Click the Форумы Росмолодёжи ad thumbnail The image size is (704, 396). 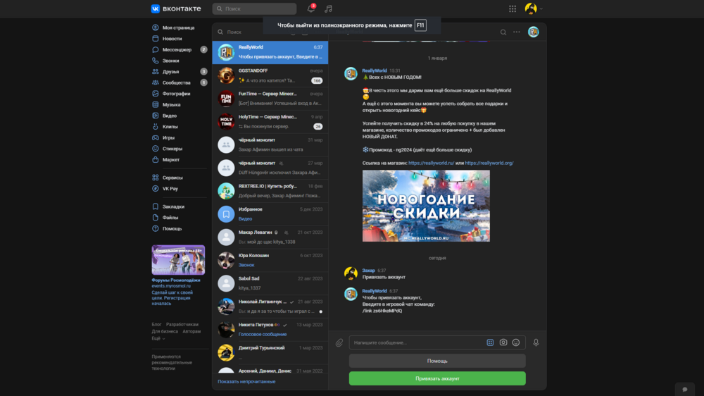point(178,260)
